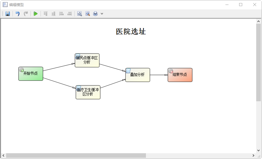Click the vertical scrollbar down arrow
This screenshot has width=262, height=159.
coord(259,150)
